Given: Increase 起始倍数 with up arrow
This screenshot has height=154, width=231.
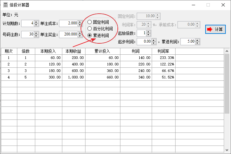Looking at the screenshot, I should [x=148, y=32].
